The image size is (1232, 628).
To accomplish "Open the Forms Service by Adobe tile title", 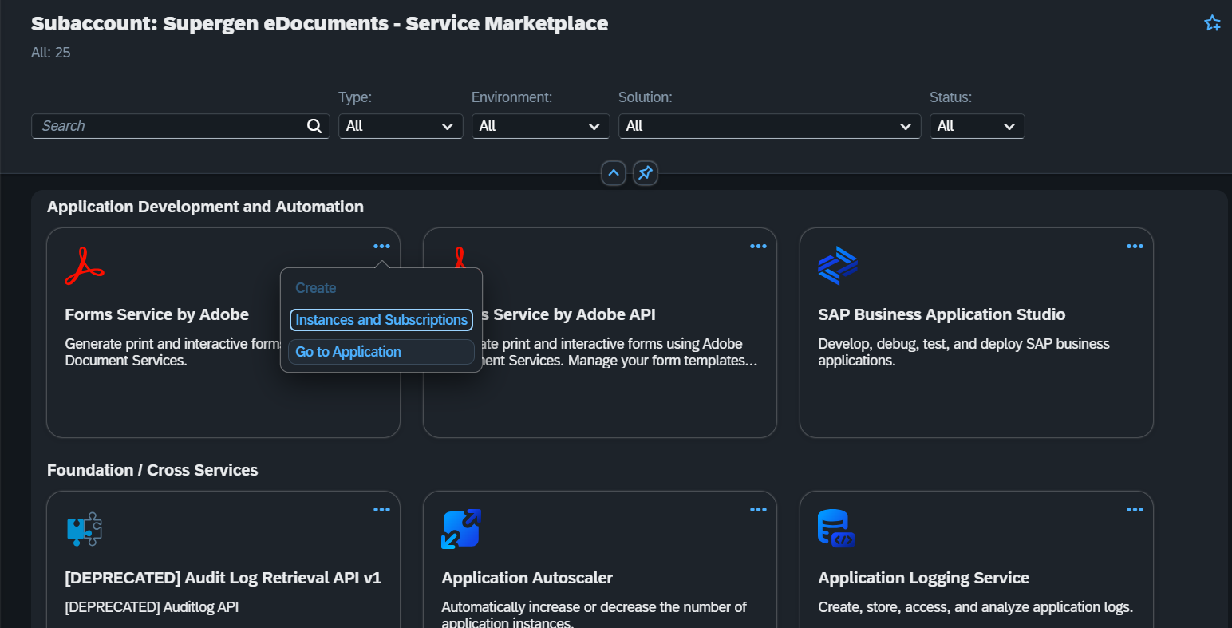I will 157,314.
